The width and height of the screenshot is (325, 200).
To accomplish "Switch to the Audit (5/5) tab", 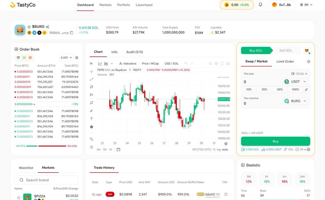I will tap(135, 52).
